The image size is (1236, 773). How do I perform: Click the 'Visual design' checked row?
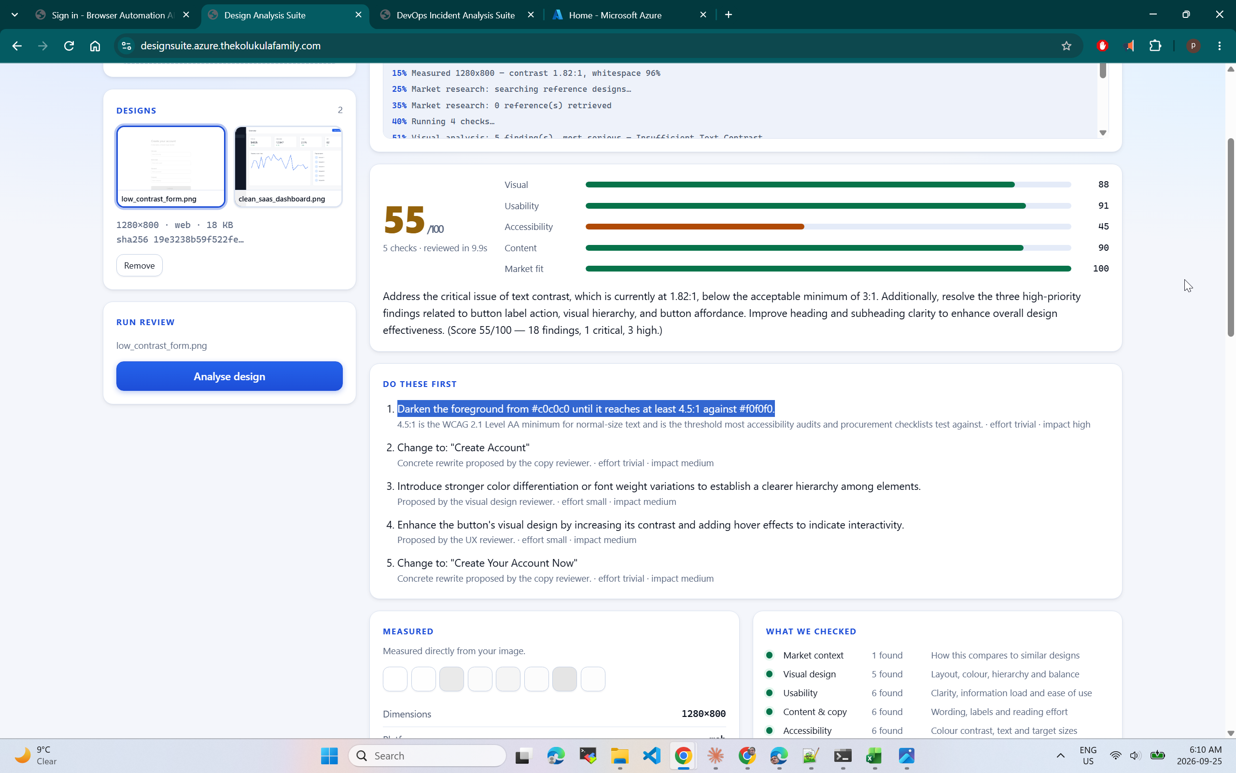937,674
